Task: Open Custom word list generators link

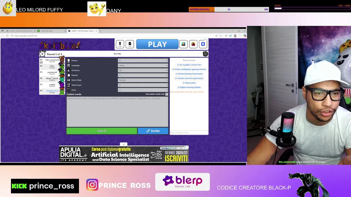Action: click(x=189, y=78)
